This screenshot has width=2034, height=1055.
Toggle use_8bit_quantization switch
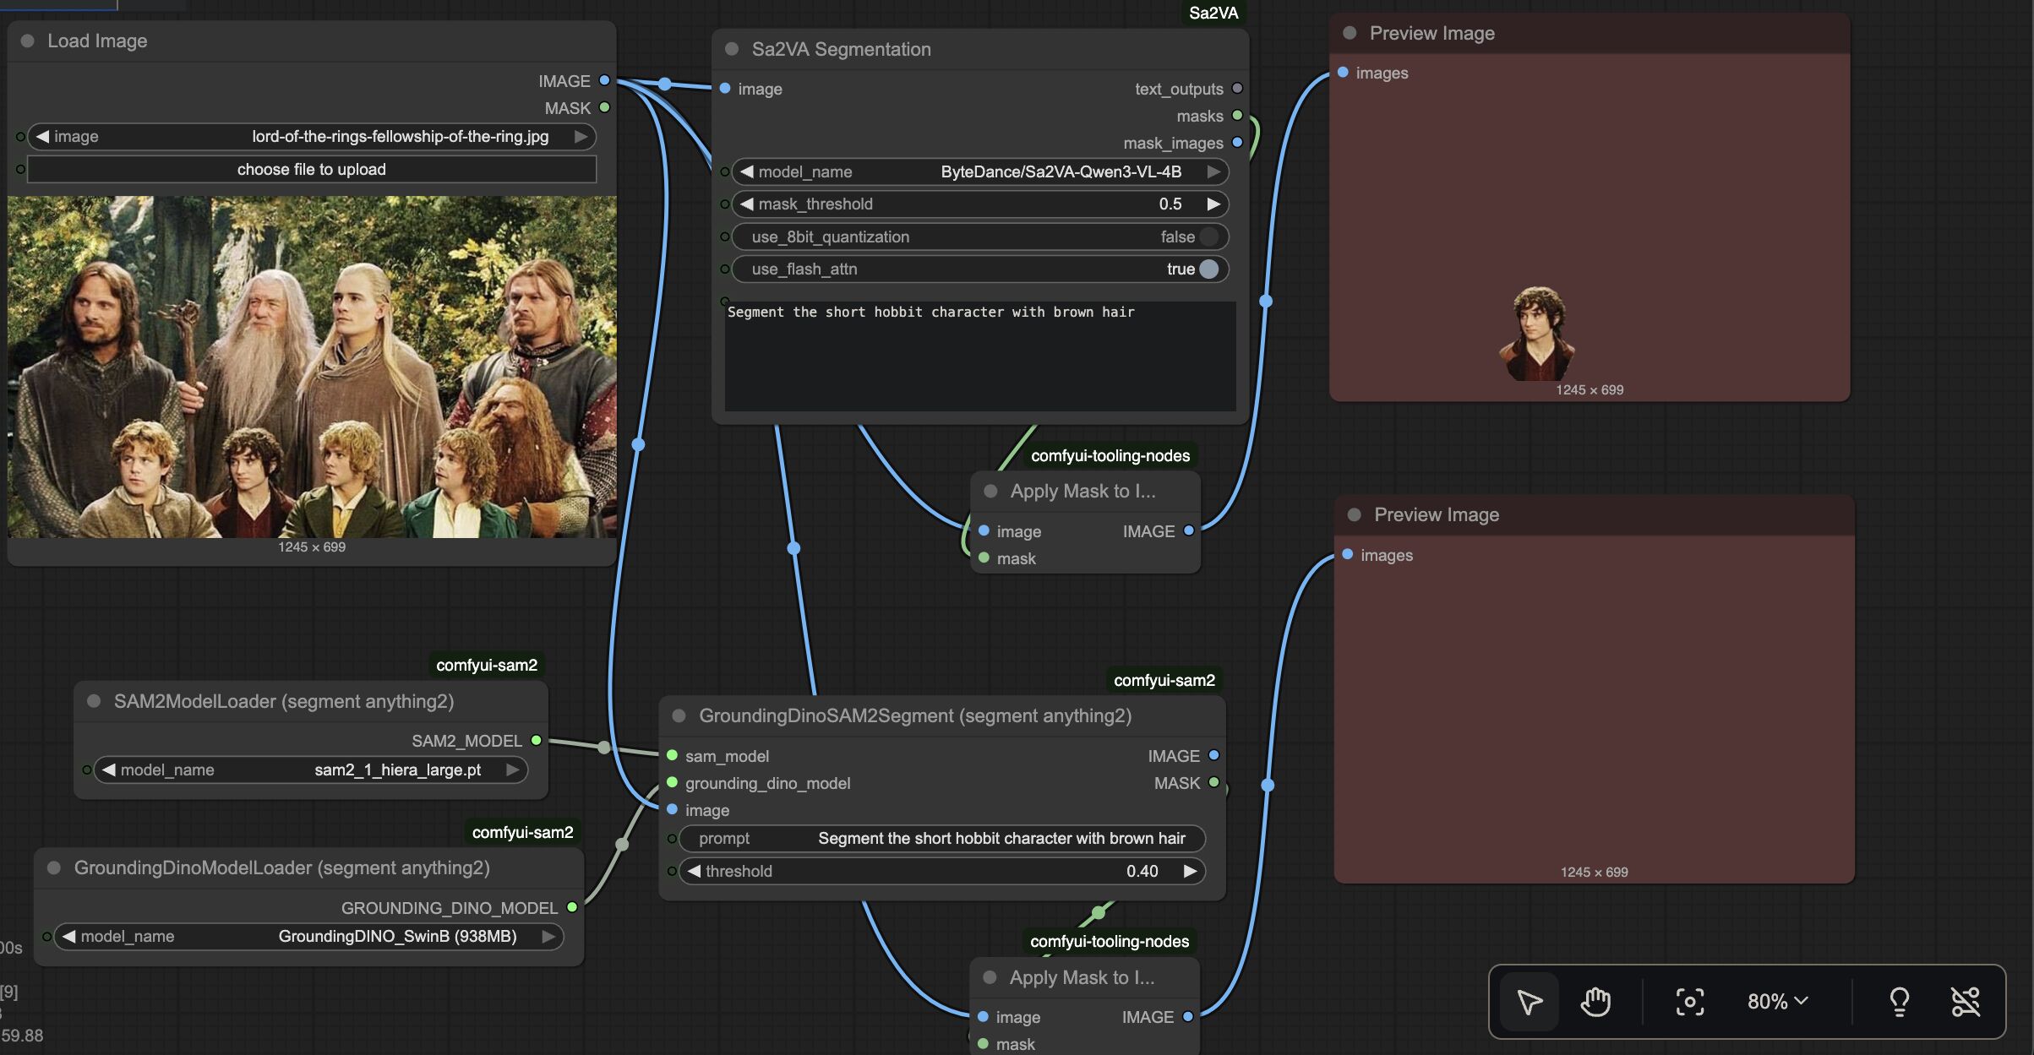pyautogui.click(x=1208, y=237)
